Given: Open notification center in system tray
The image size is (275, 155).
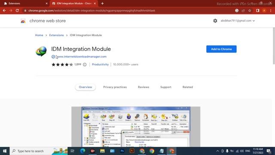Looking at the screenshot, I should [269, 151].
